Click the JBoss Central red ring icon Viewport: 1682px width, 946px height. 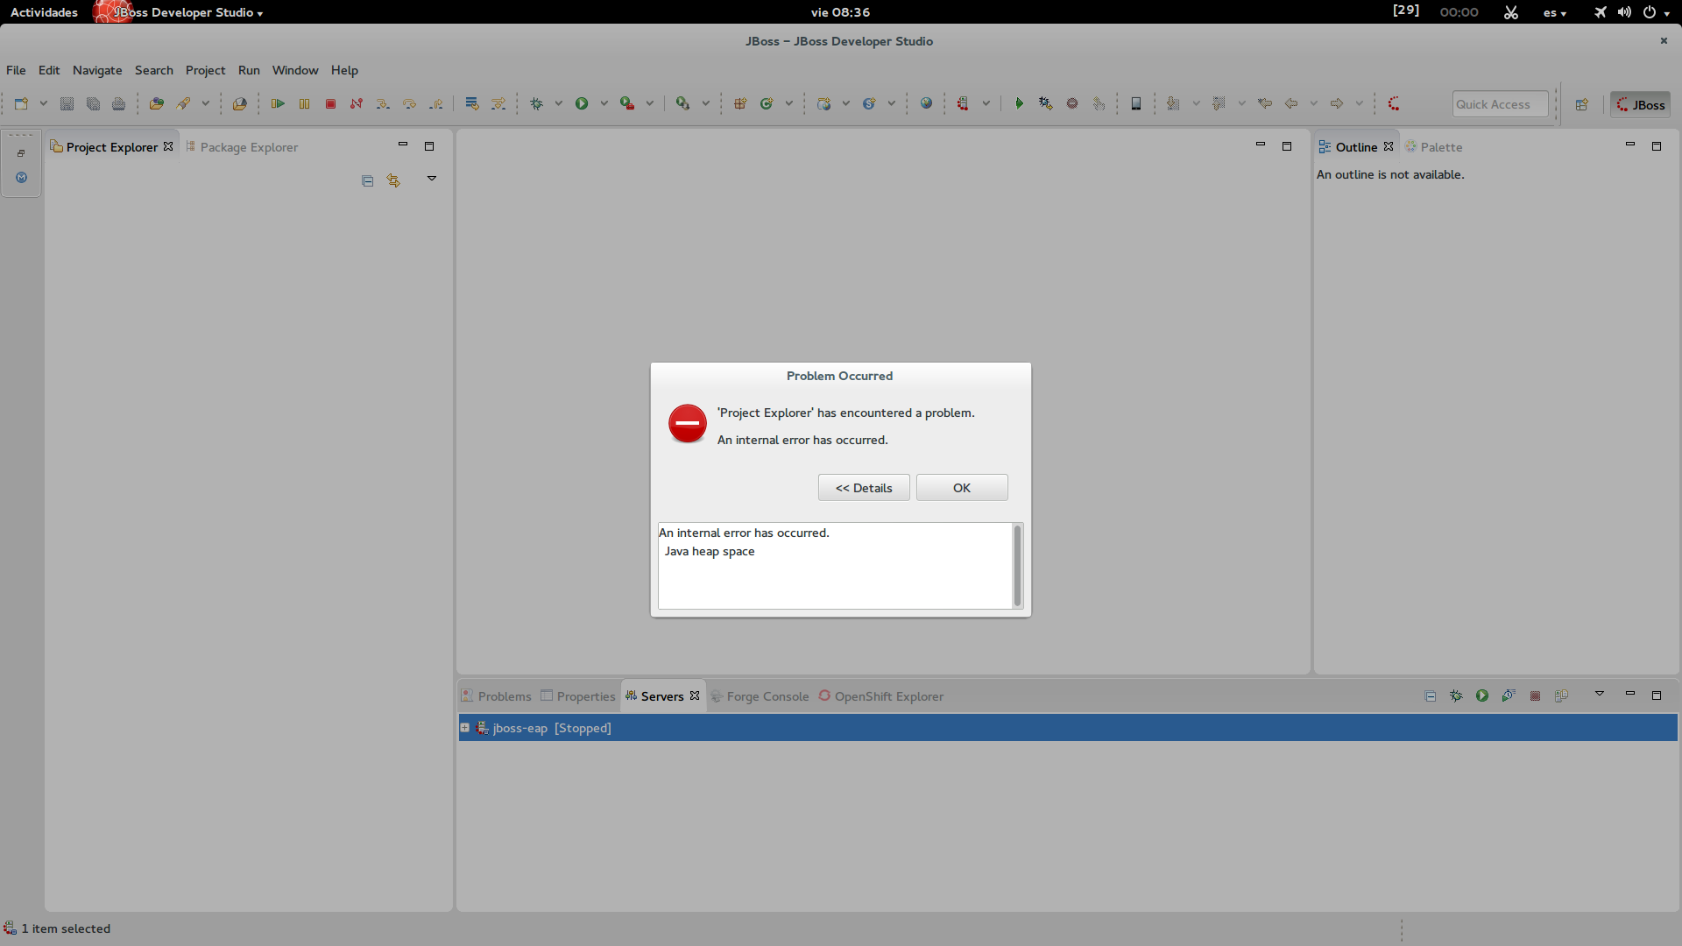1394,103
